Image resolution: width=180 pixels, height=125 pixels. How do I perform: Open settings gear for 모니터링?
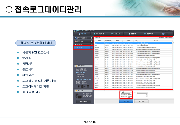[x=92, y=44]
